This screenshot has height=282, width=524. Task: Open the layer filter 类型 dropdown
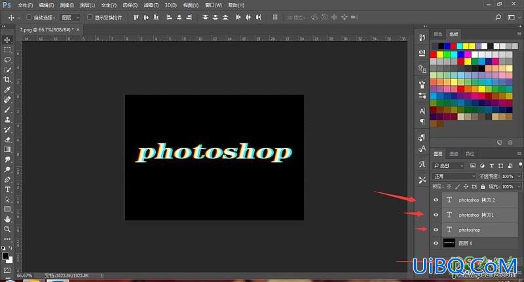pos(449,166)
